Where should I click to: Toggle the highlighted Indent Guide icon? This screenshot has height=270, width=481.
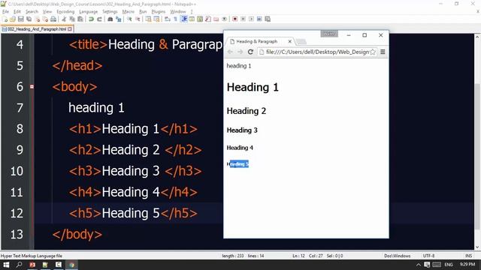[183, 19]
